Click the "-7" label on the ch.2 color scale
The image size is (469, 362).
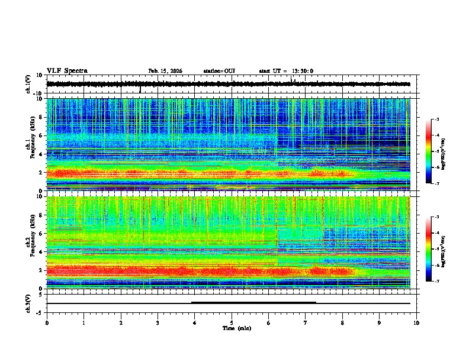[436, 281]
